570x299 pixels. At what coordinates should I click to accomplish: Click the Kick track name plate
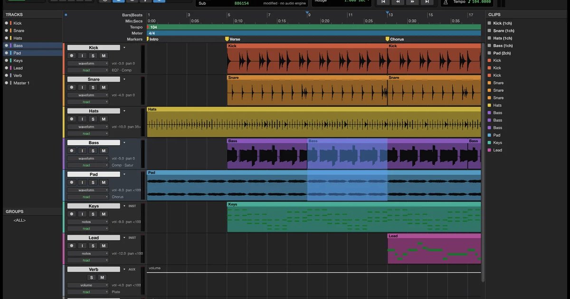94,47
